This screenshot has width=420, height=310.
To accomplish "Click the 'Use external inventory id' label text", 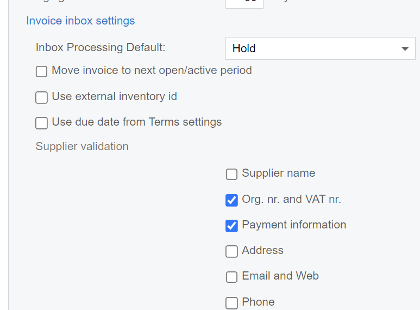I will tap(114, 96).
